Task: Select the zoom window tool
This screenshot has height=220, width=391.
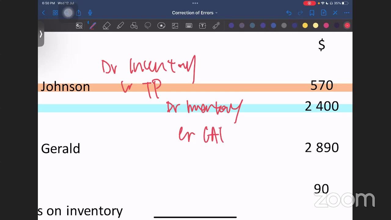Action: 79,26
